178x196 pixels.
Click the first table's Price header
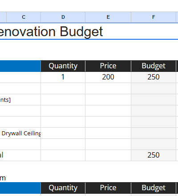point(108,66)
